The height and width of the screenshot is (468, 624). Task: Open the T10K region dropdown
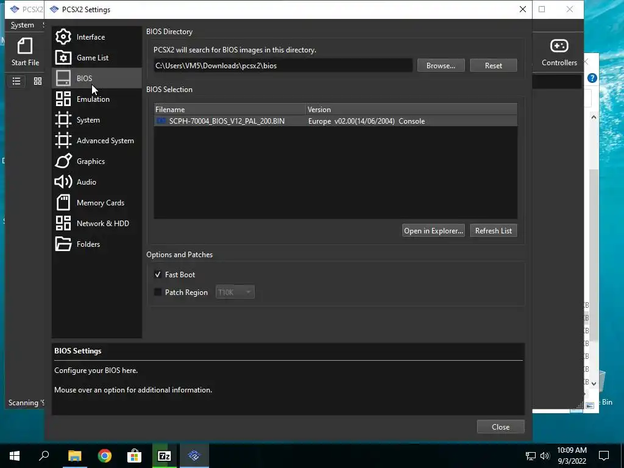(x=235, y=292)
